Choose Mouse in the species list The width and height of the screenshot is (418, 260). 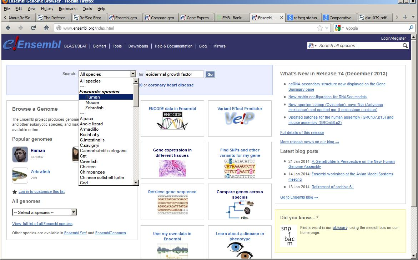coord(106,102)
